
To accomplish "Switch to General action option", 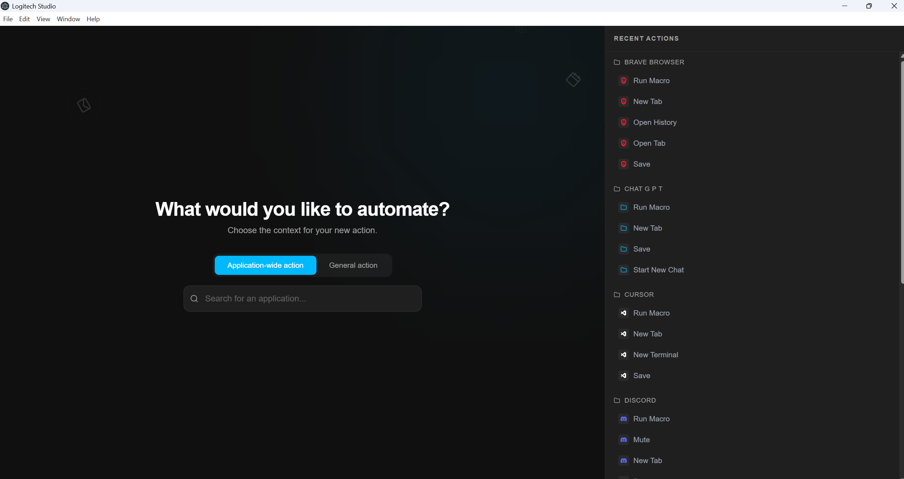I will click(353, 265).
